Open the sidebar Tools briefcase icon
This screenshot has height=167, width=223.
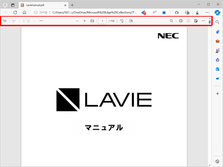coord(218,41)
